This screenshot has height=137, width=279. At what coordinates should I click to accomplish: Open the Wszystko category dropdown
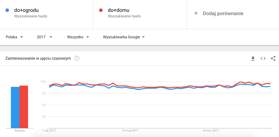point(78,37)
